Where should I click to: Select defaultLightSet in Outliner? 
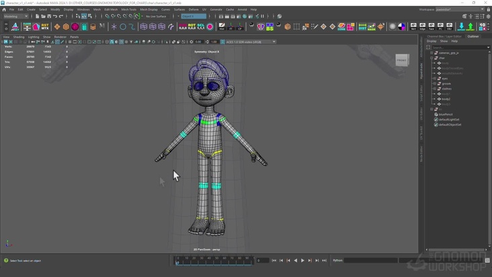pos(449,120)
